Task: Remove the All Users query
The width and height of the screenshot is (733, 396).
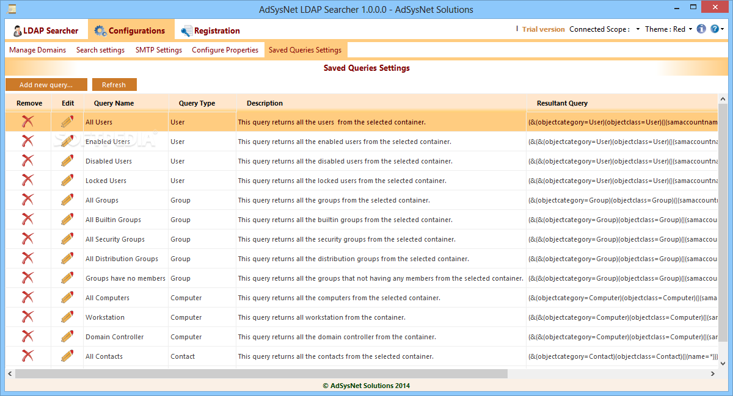Action: pyautogui.click(x=27, y=122)
